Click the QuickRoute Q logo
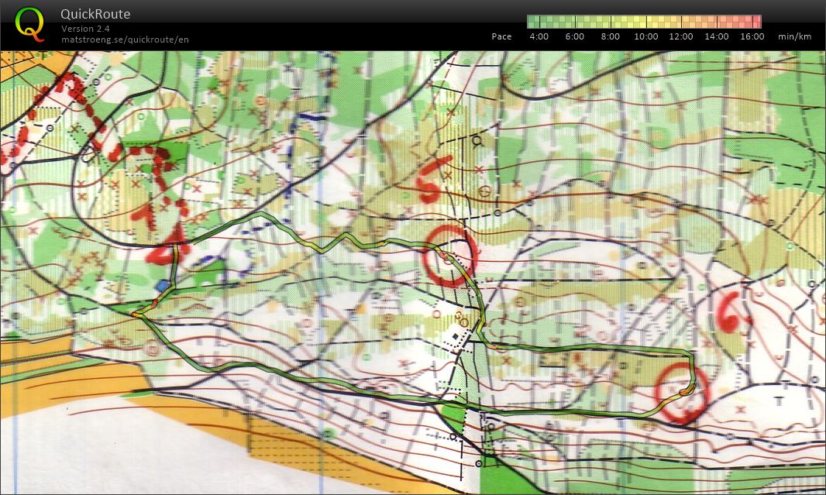Screen dimensions: 826x495 [29, 25]
